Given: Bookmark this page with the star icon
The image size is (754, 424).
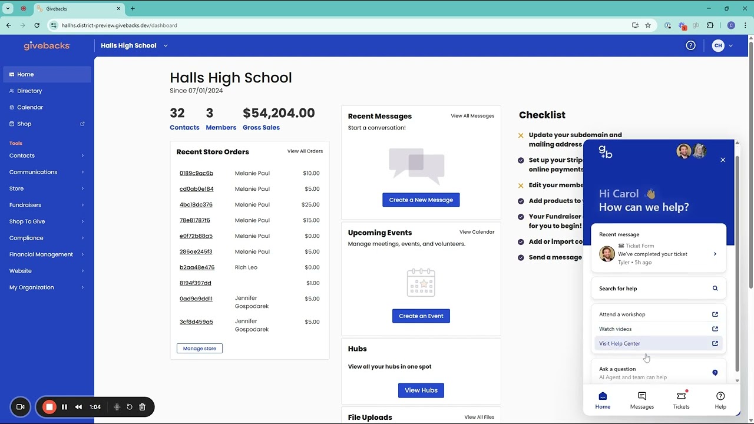Looking at the screenshot, I should [x=648, y=25].
